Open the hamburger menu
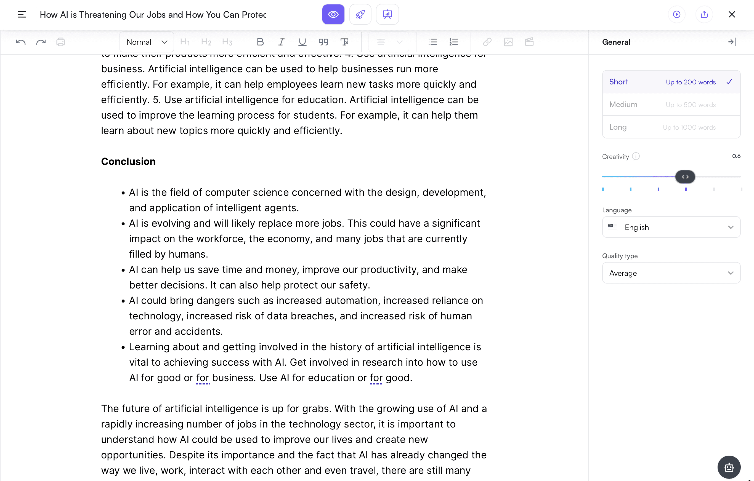 coord(22,14)
